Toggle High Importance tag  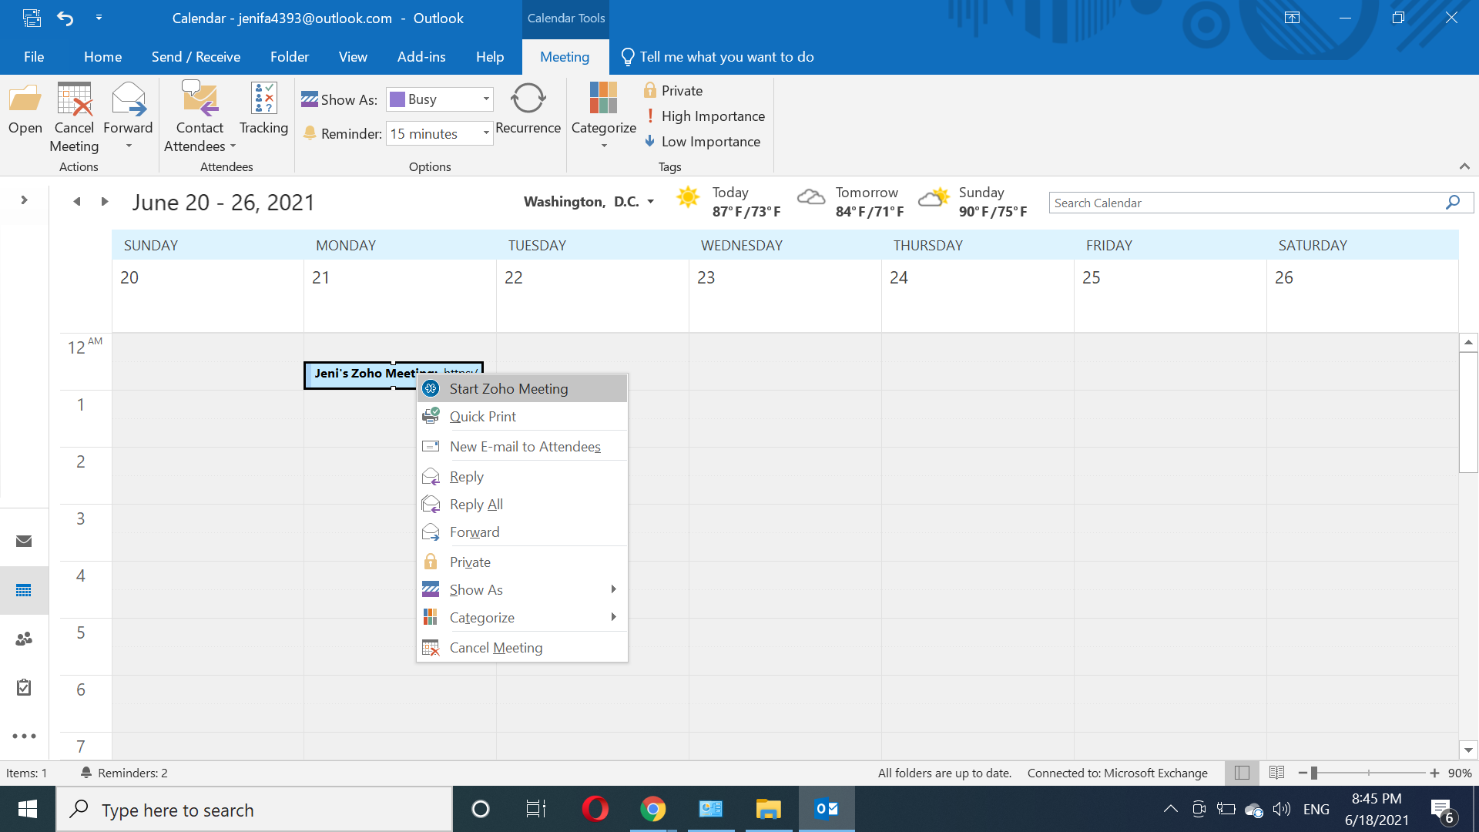tap(704, 116)
